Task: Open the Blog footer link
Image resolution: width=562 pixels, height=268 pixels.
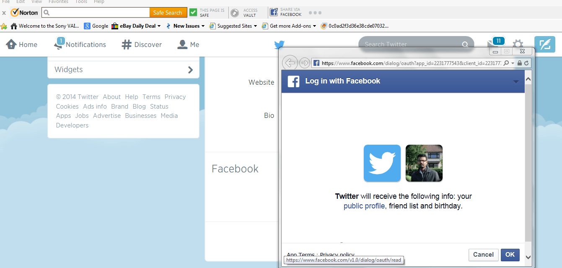Action: [139, 107]
